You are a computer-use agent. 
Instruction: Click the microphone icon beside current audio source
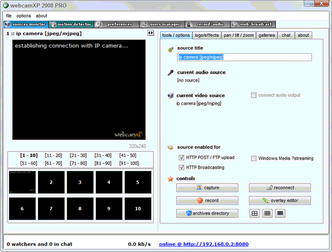(x=170, y=73)
